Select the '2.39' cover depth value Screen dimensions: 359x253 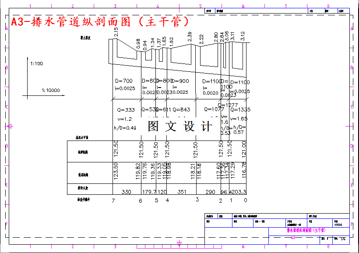click(x=190, y=37)
